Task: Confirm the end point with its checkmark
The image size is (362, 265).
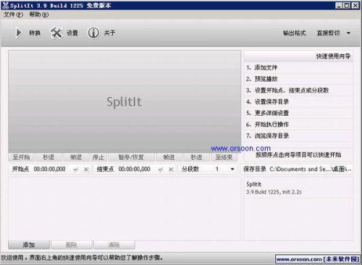Action: pyautogui.click(x=161, y=169)
